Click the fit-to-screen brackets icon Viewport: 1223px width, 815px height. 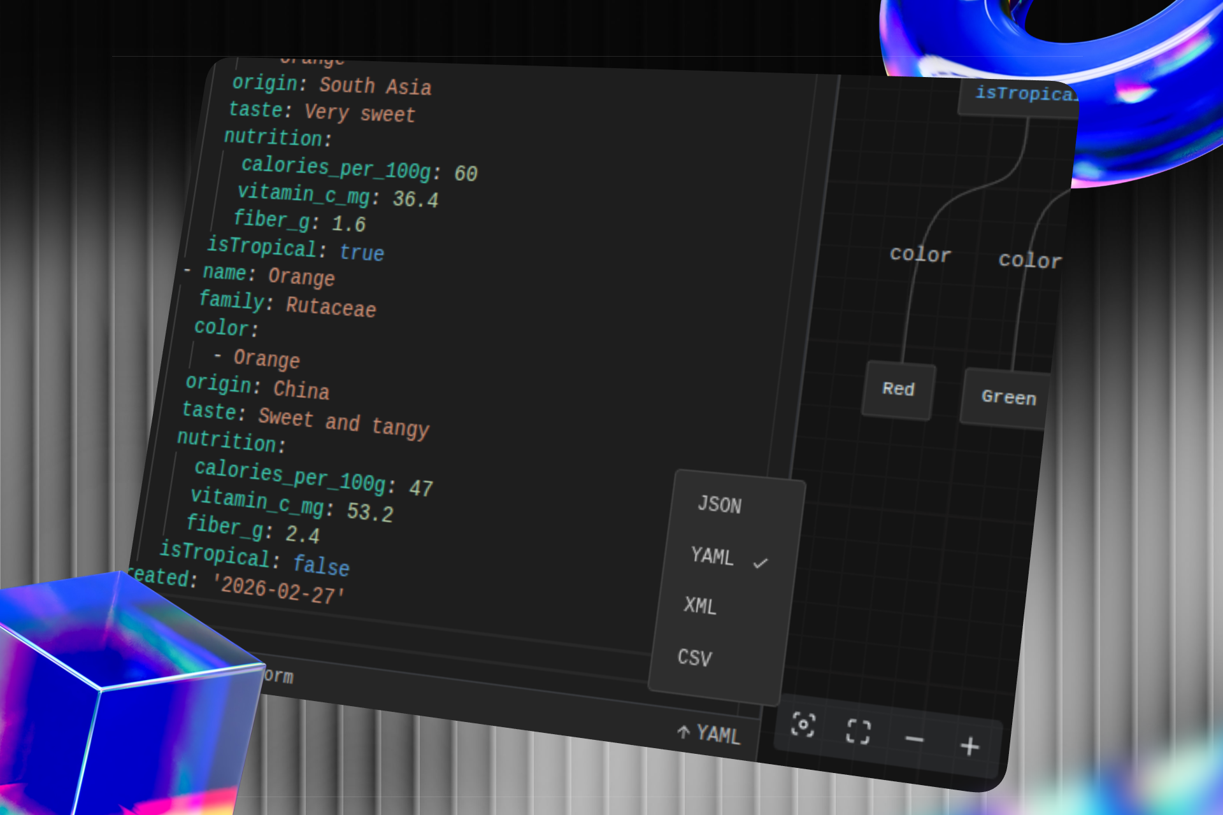click(858, 732)
